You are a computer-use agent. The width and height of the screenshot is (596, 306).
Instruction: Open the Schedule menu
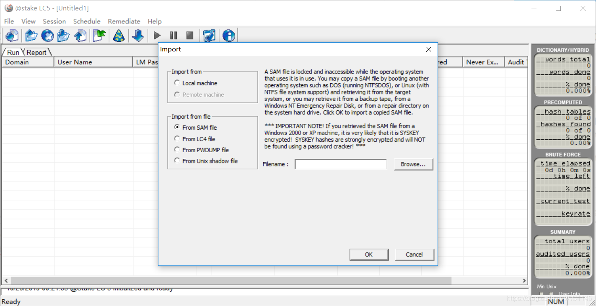[x=87, y=21]
